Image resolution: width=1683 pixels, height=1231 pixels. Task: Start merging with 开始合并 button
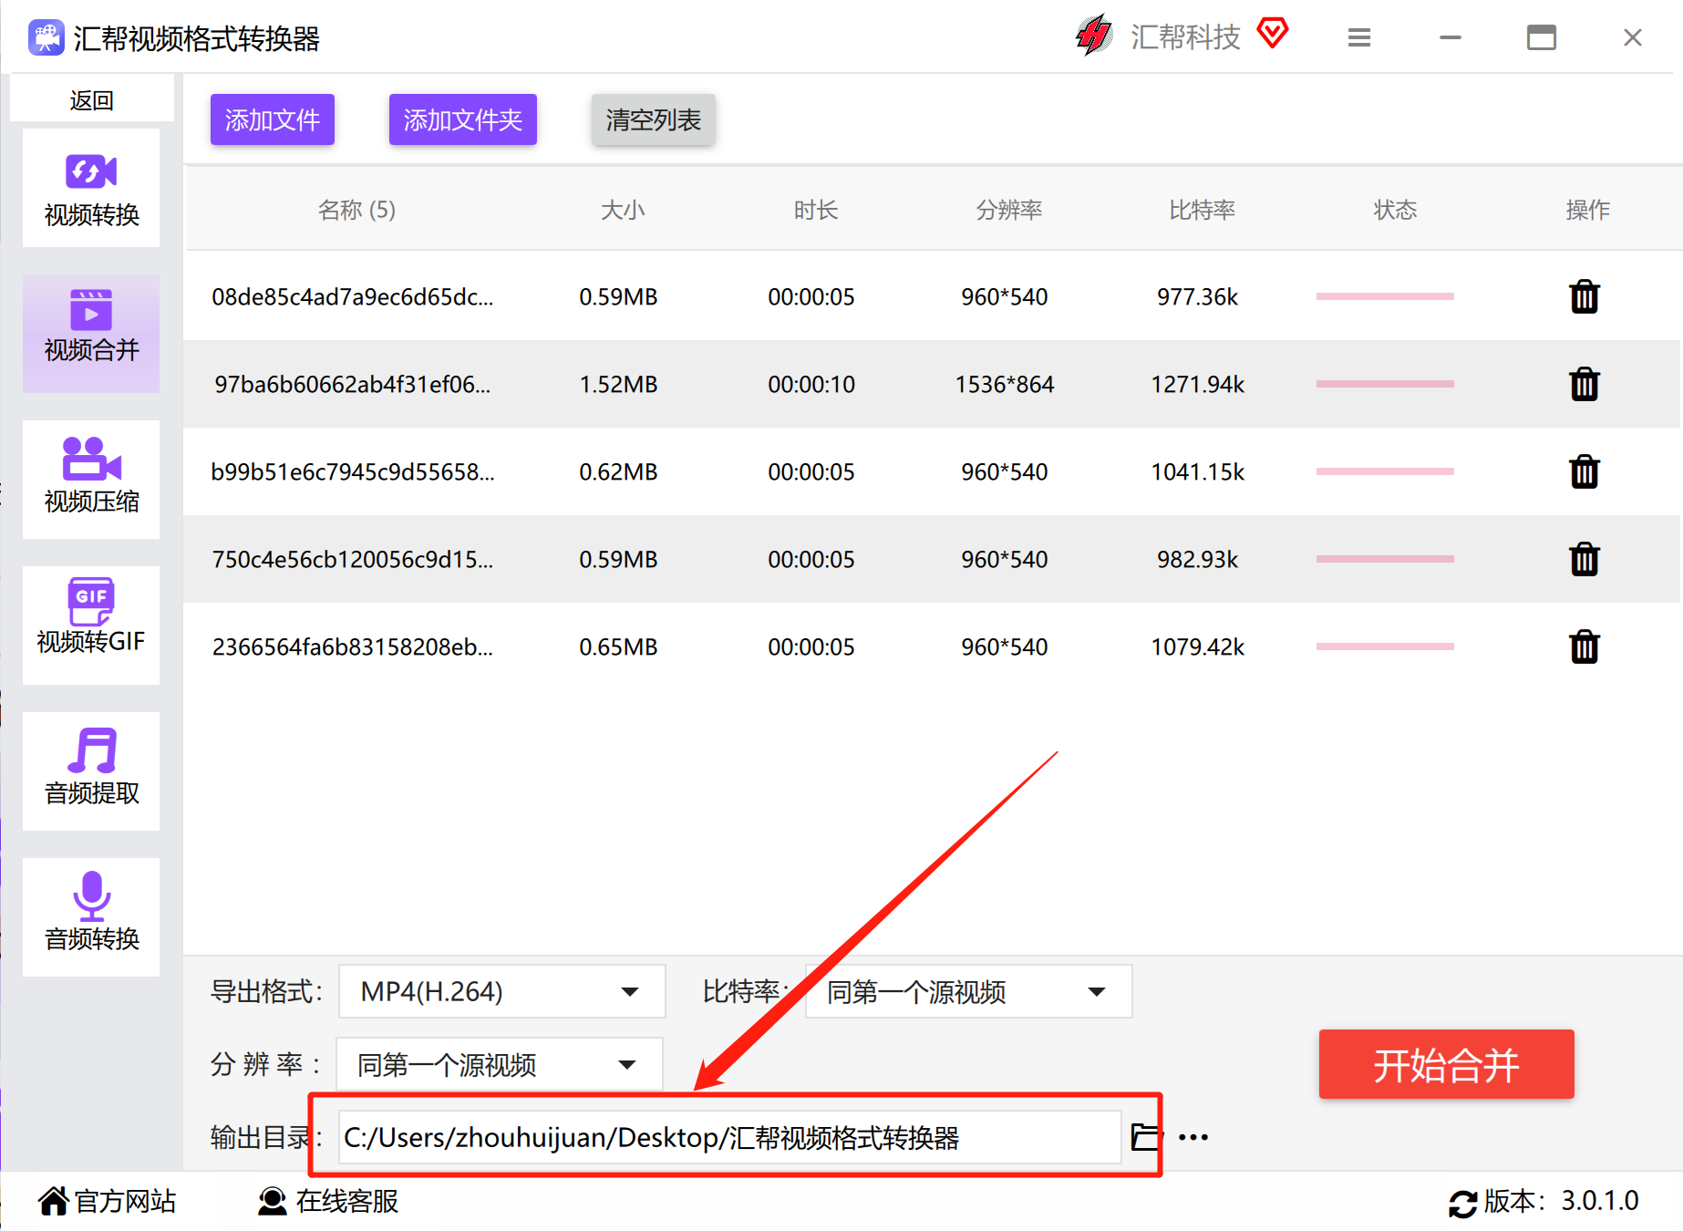tap(1446, 1064)
